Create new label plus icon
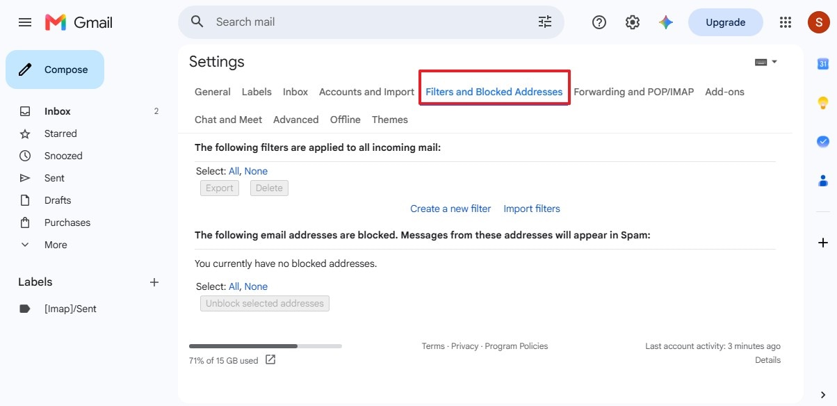The width and height of the screenshot is (837, 406). [154, 282]
